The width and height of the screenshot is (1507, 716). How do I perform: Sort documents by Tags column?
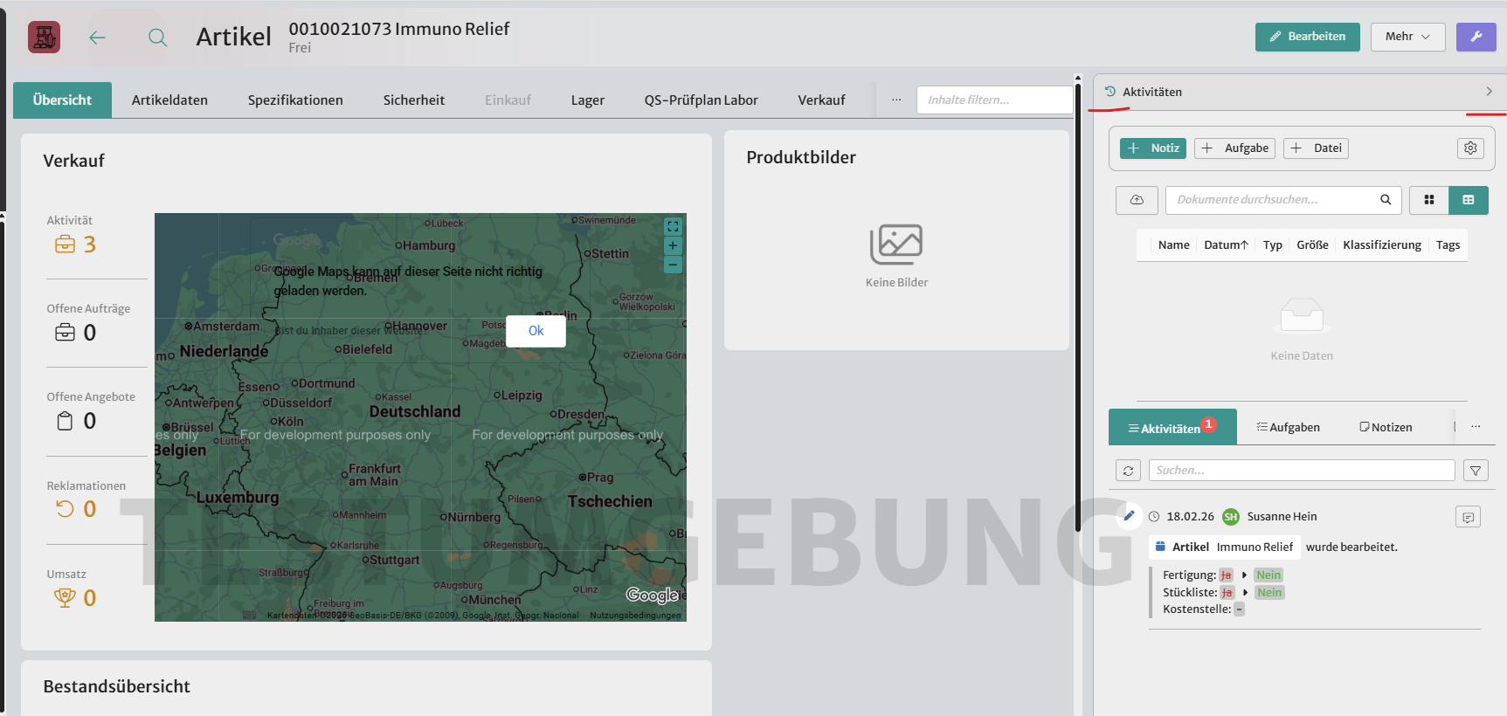point(1448,245)
